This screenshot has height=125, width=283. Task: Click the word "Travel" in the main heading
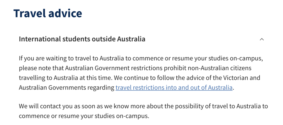(28, 13)
